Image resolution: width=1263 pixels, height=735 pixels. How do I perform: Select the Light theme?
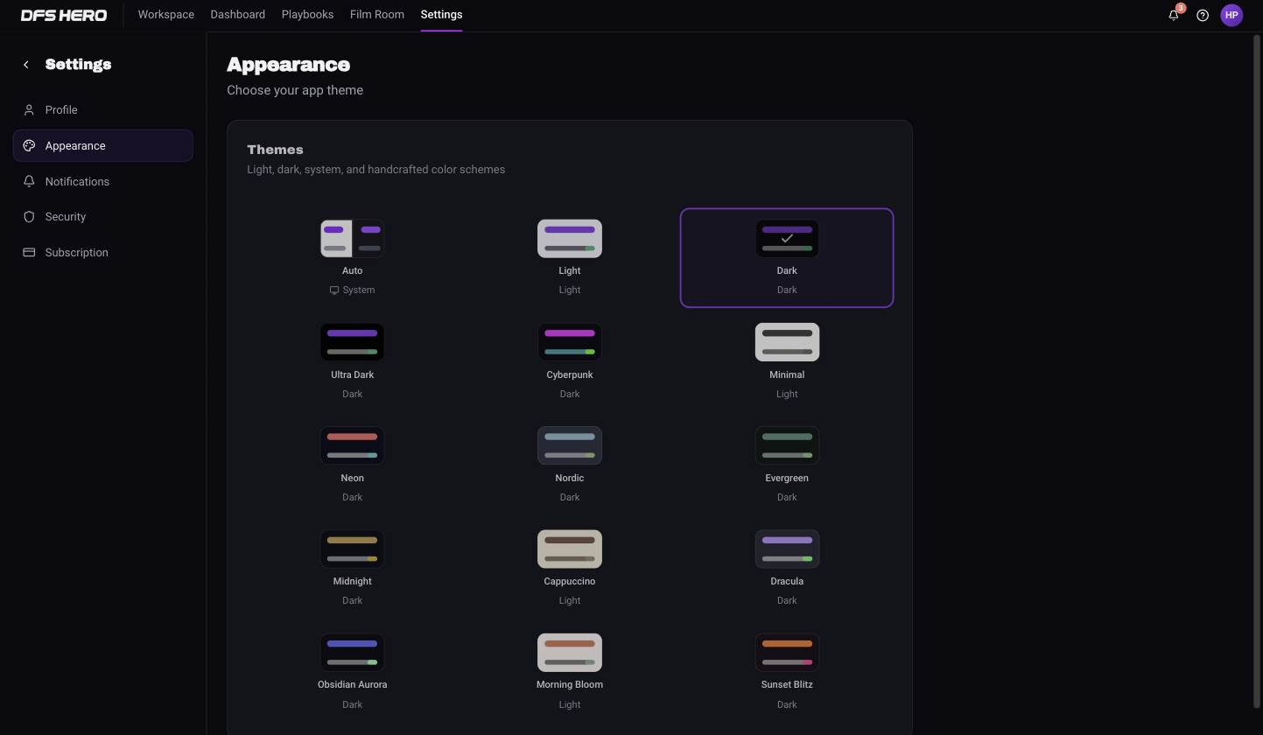[x=570, y=257]
